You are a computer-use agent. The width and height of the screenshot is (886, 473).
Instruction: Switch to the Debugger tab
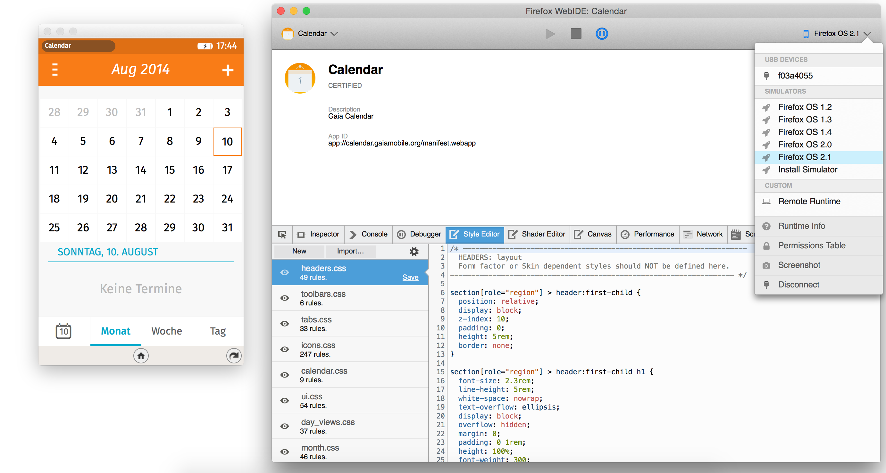pos(419,234)
